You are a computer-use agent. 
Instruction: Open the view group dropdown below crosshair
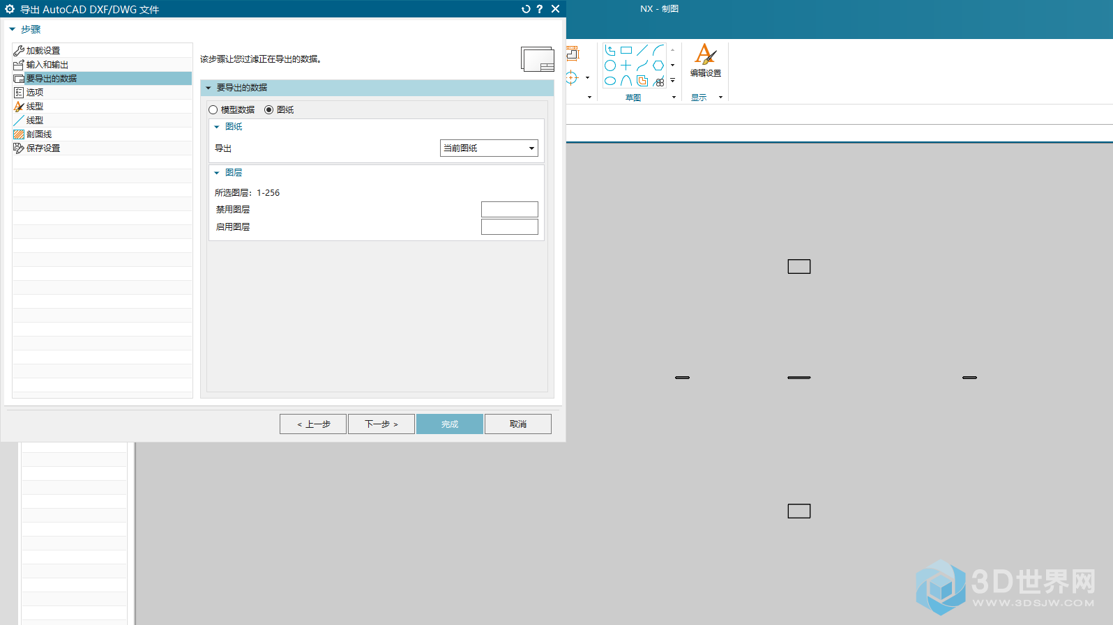(589, 98)
